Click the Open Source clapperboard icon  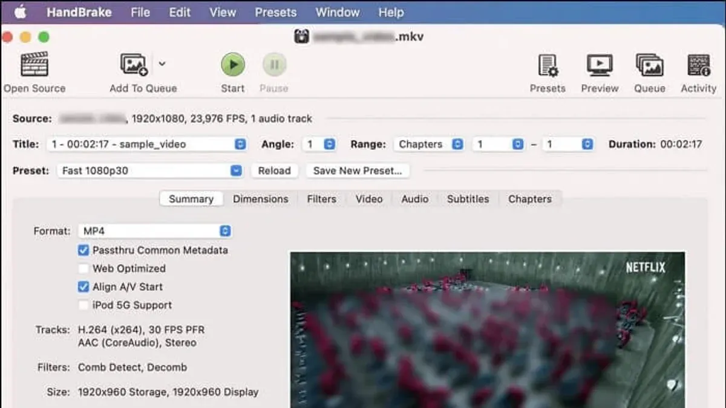(x=34, y=65)
